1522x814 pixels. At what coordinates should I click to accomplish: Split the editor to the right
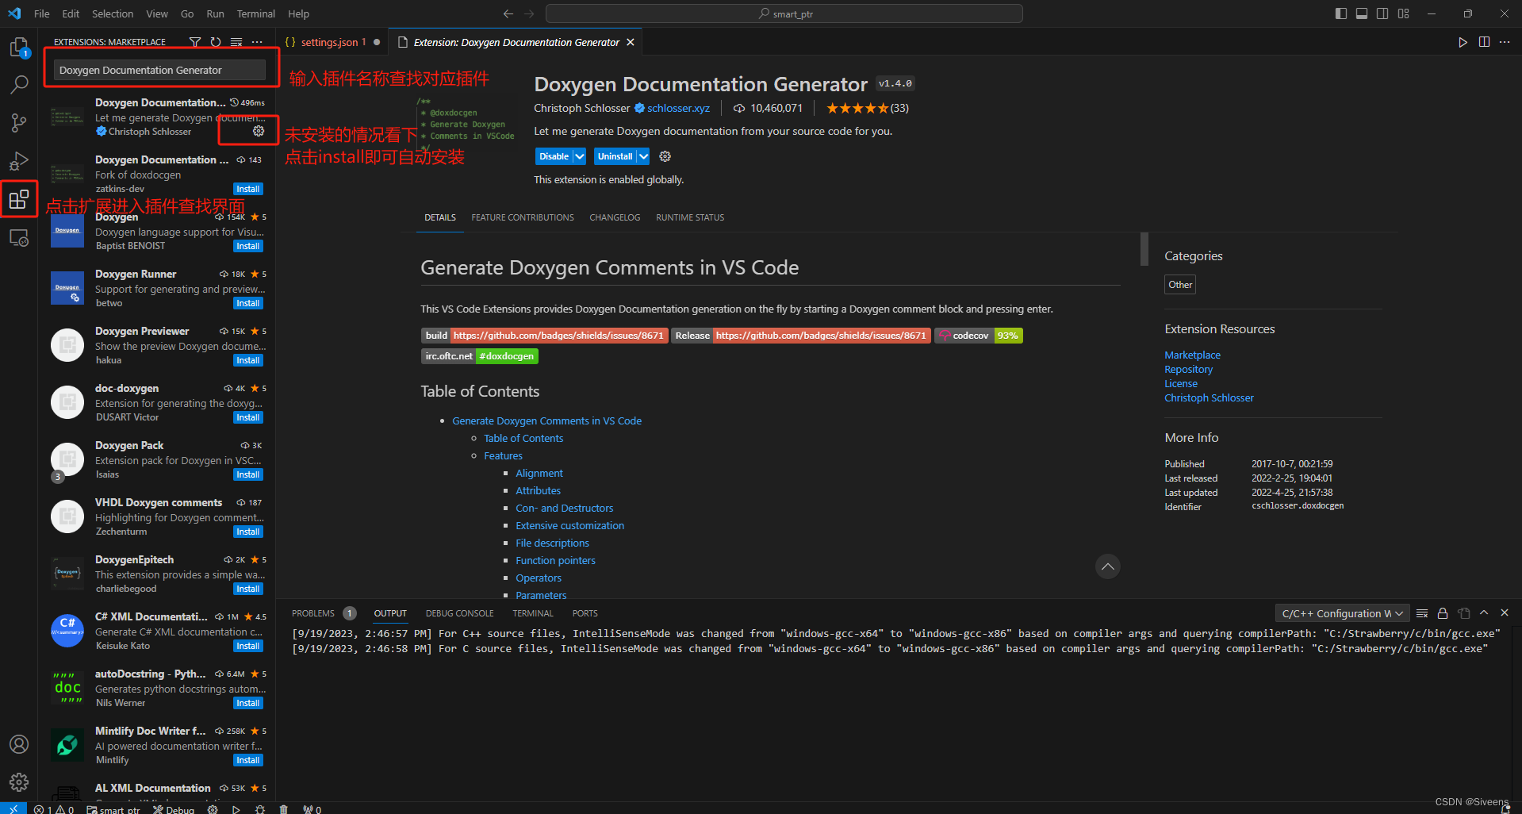tap(1484, 42)
